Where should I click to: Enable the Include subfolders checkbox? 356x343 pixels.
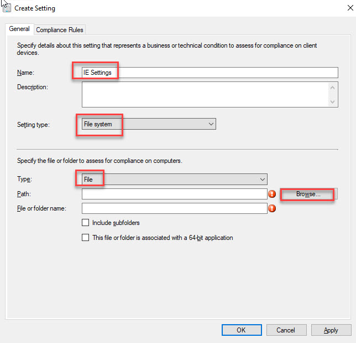(86, 223)
